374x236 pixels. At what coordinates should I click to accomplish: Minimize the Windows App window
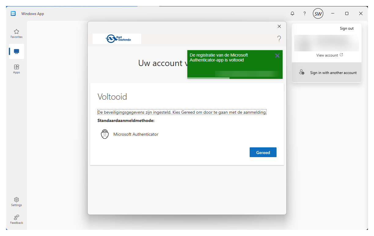[x=333, y=13]
